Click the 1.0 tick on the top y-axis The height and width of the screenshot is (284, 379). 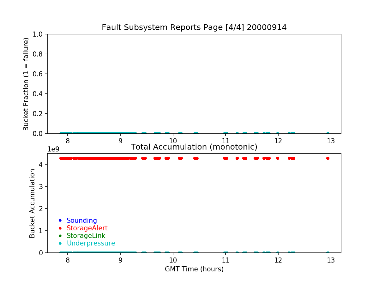pos(40,34)
